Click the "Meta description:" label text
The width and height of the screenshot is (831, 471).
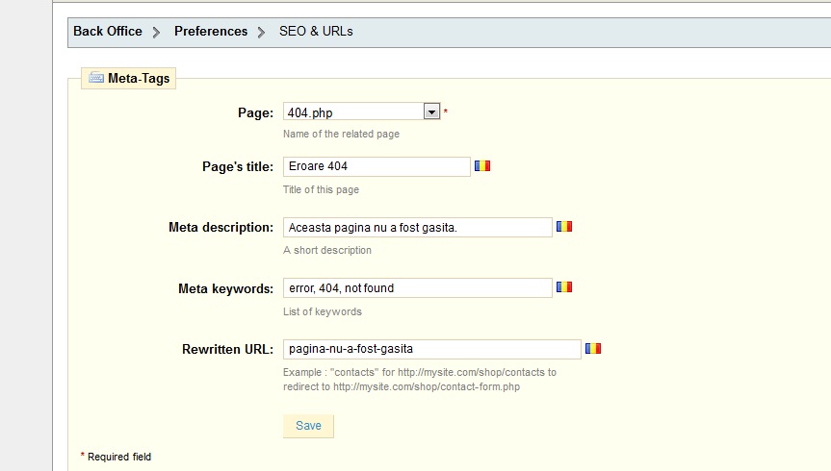point(221,228)
